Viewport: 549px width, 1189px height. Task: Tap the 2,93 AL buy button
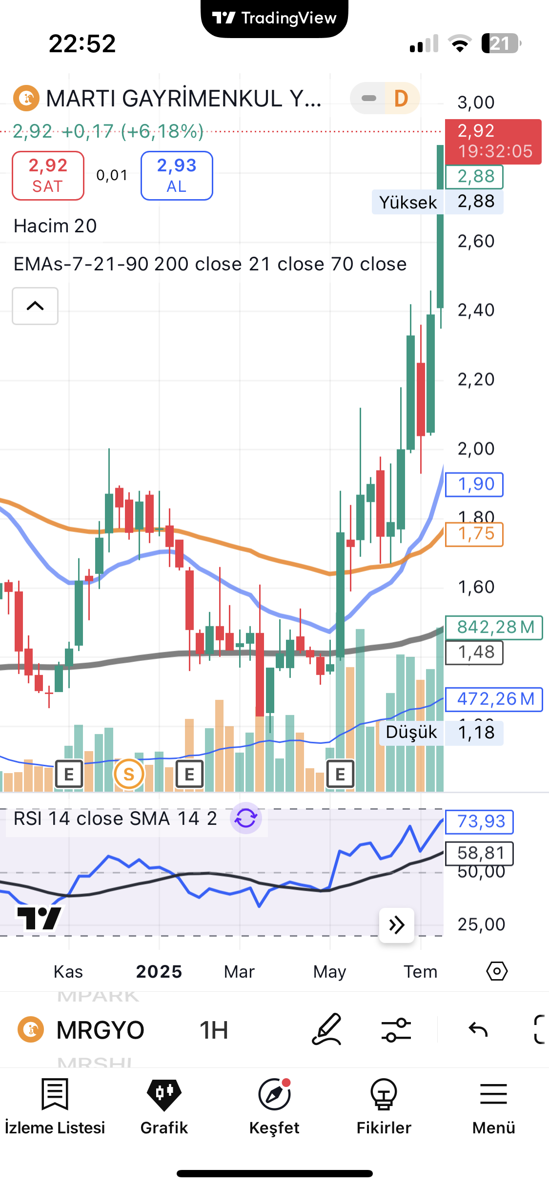pyautogui.click(x=177, y=176)
